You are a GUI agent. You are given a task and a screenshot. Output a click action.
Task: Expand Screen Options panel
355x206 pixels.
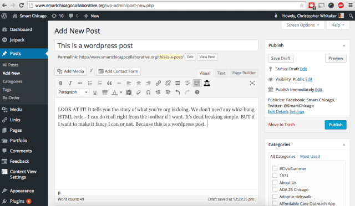[303, 25]
